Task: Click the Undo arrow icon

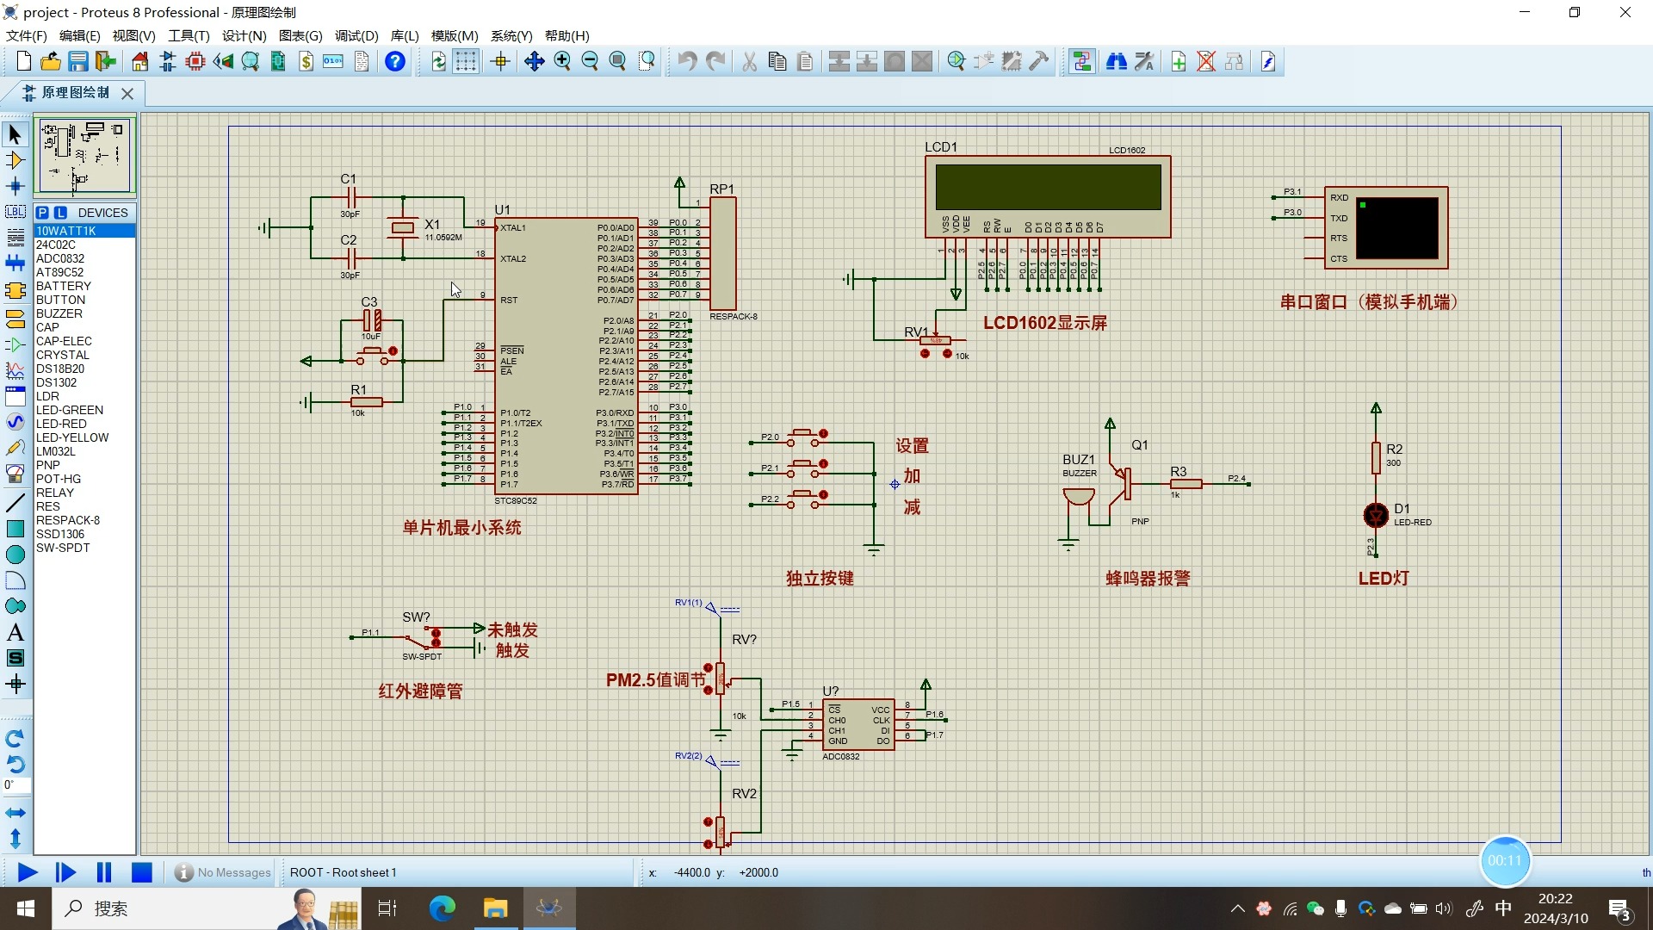Action: tap(687, 61)
